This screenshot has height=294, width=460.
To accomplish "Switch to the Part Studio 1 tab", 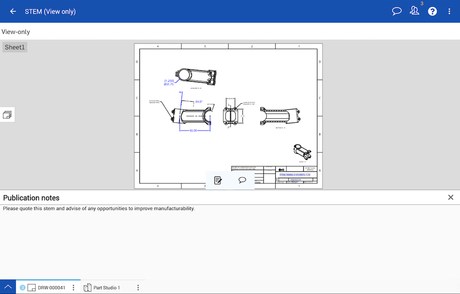I will (x=106, y=287).
